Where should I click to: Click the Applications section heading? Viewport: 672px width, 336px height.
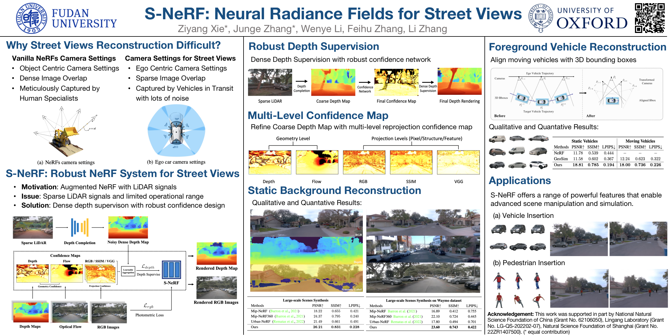pos(520,181)
